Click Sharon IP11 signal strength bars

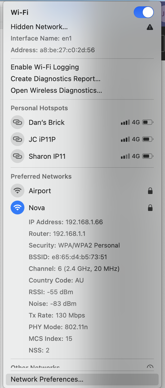[125, 156]
